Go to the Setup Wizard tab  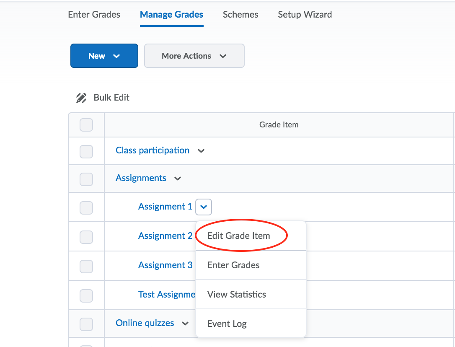pyautogui.click(x=305, y=15)
